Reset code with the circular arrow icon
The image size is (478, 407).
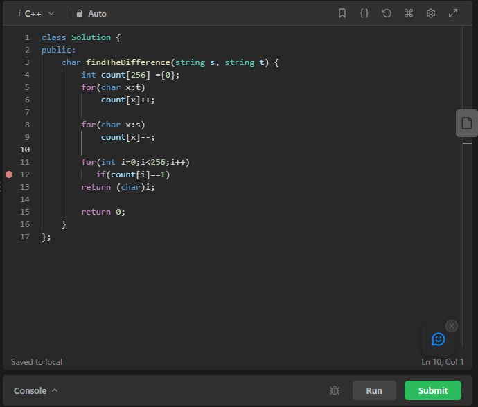click(387, 13)
